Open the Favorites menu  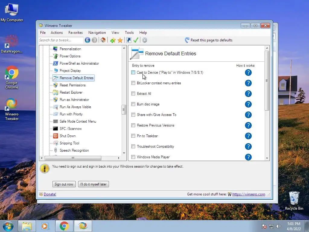75,33
